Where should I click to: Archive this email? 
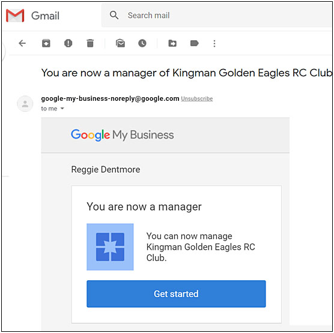(46, 43)
